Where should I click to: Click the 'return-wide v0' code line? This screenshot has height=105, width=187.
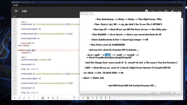point(27,43)
